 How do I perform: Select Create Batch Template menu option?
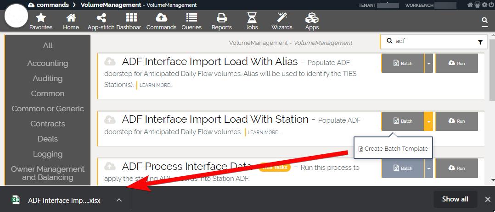(x=393, y=148)
